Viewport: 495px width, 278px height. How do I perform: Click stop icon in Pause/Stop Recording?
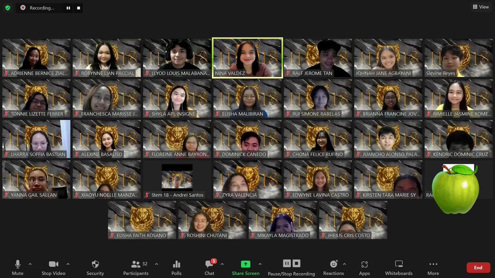(x=297, y=264)
